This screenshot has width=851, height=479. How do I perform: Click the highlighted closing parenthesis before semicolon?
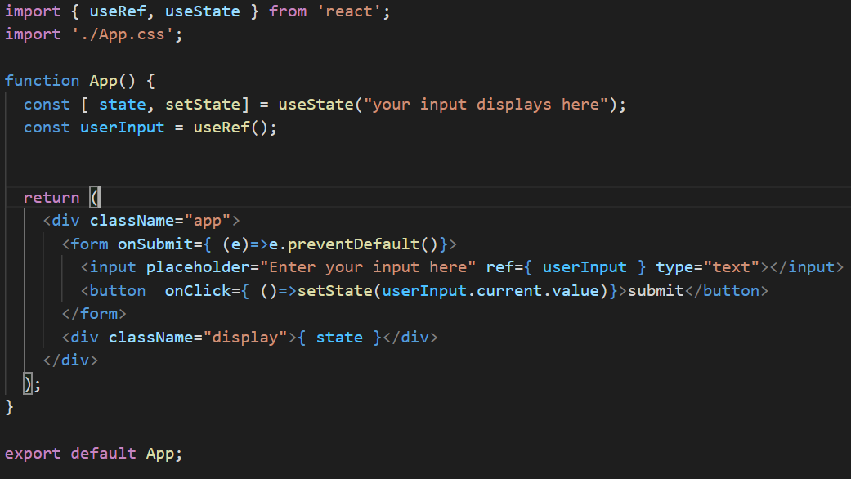pyautogui.click(x=28, y=384)
